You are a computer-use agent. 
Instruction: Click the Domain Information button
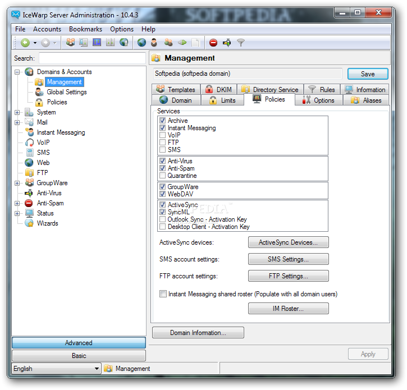click(198, 333)
